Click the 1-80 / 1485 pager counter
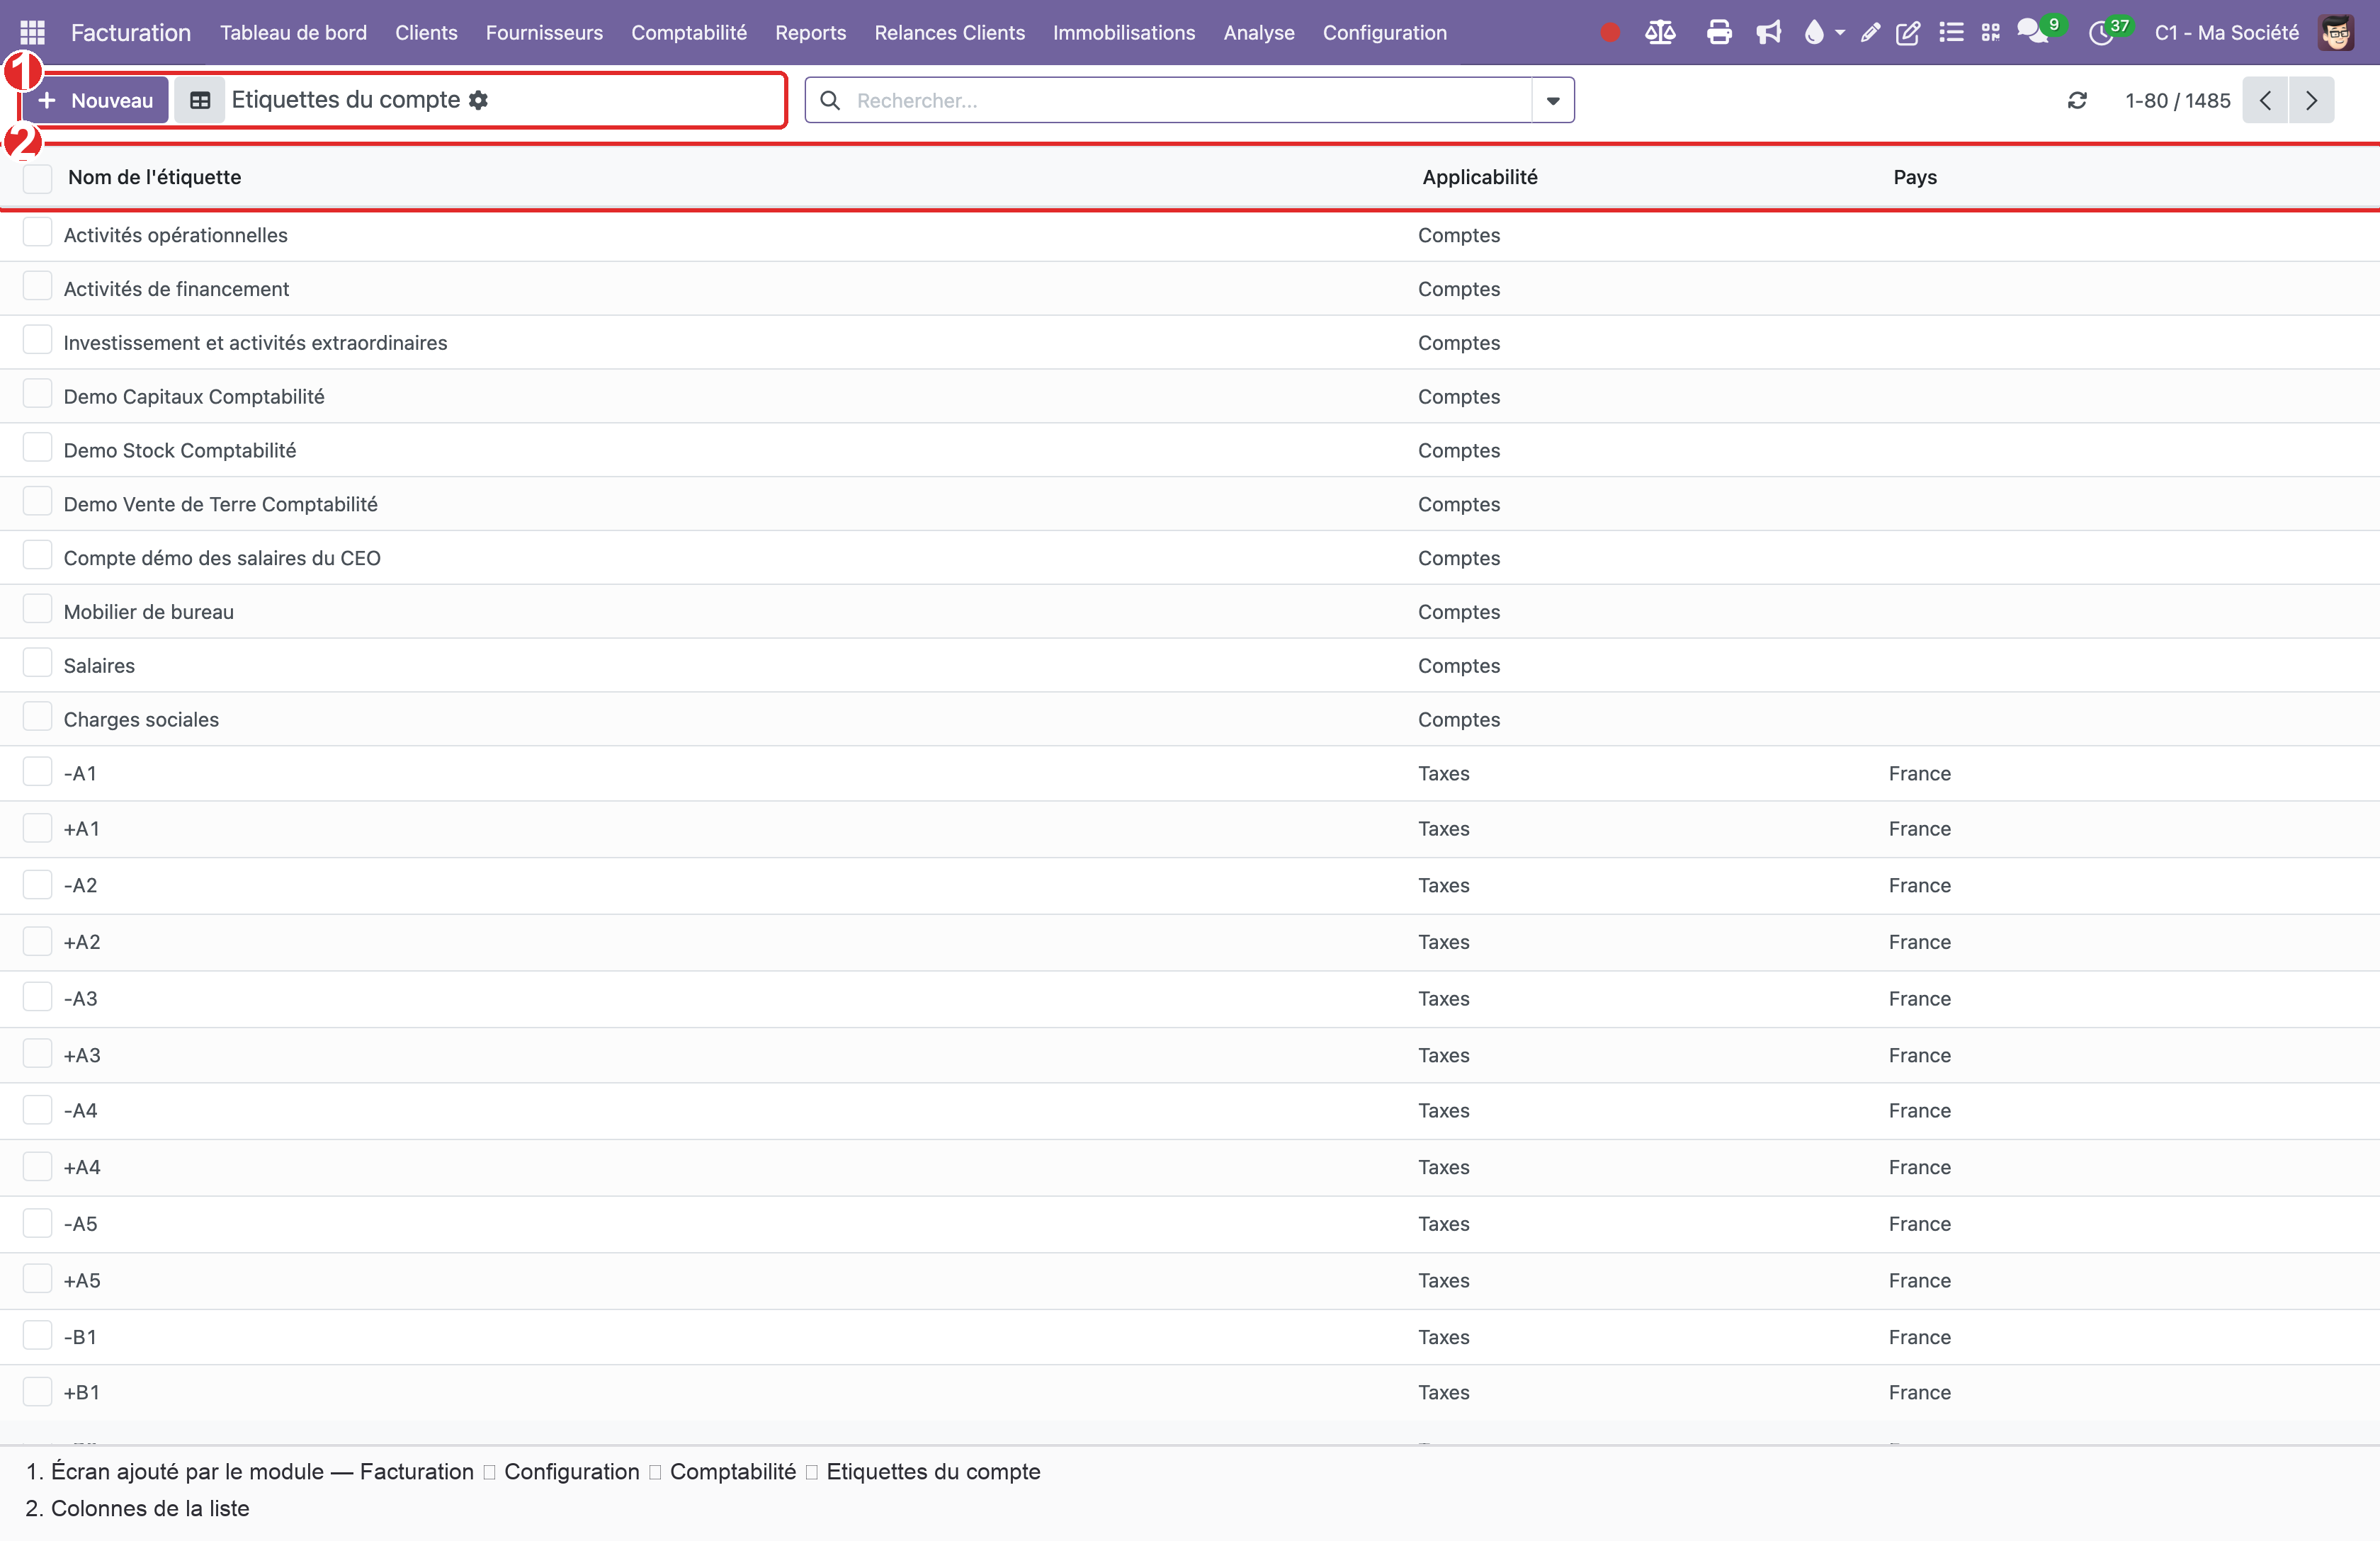Image resolution: width=2380 pixels, height=1541 pixels. tap(2178, 100)
